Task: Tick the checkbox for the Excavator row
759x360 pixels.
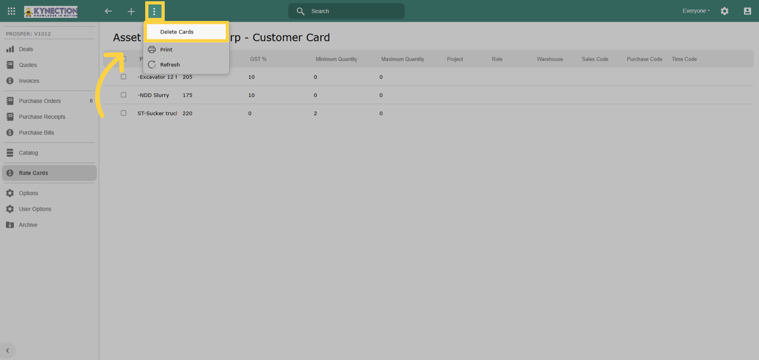Action: tap(123, 77)
